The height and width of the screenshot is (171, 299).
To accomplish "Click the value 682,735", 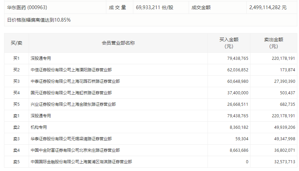I will 288,104.
